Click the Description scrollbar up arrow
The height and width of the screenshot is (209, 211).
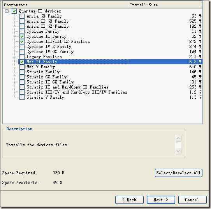pos(178,138)
